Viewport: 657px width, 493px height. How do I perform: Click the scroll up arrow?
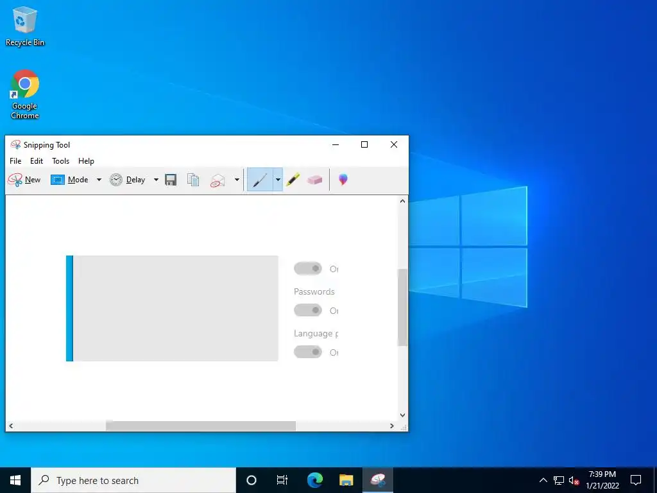coord(403,201)
